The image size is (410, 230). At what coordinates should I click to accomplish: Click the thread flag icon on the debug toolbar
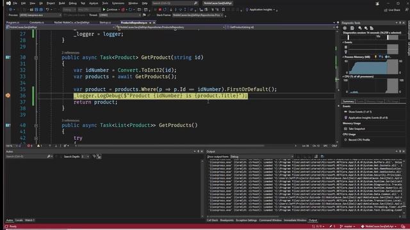(144, 15)
